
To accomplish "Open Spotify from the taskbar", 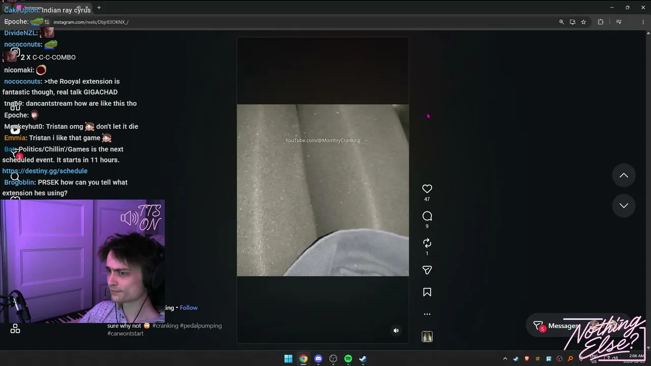I will click(348, 359).
